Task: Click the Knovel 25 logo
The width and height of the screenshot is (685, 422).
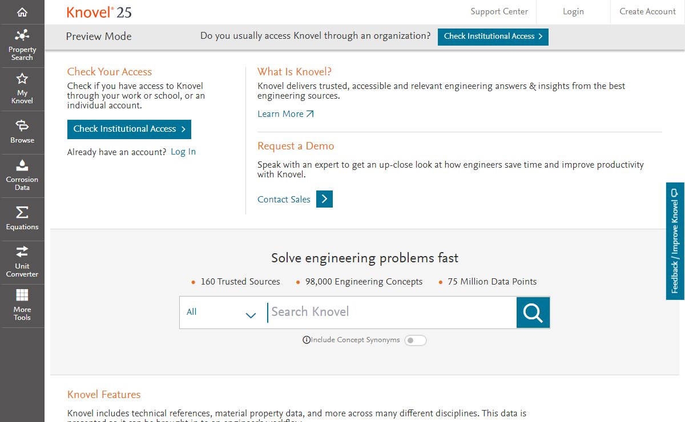Action: [x=99, y=12]
